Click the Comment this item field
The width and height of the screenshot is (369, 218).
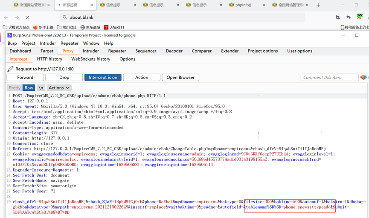point(329,78)
